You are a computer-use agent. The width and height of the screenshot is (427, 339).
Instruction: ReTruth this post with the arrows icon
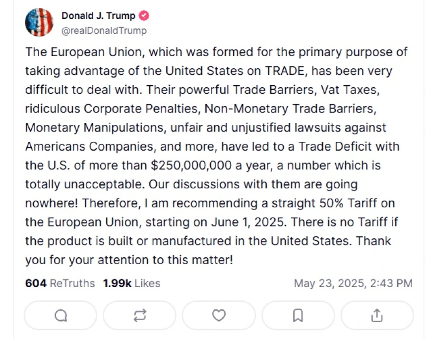(140, 316)
